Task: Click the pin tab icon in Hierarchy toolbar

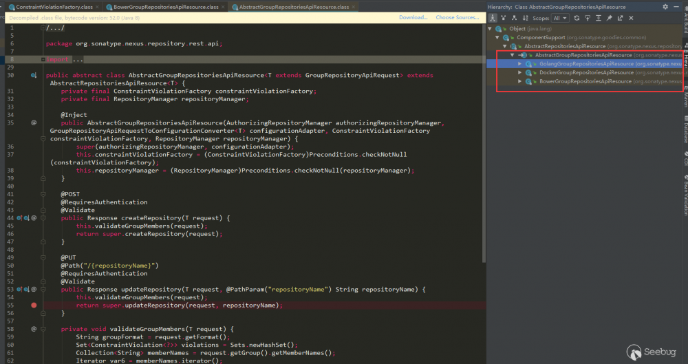Action: (x=610, y=18)
